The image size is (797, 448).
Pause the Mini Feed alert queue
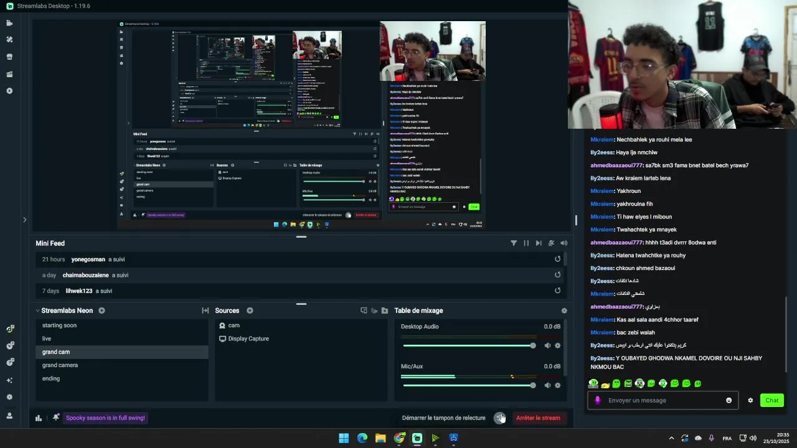(526, 243)
